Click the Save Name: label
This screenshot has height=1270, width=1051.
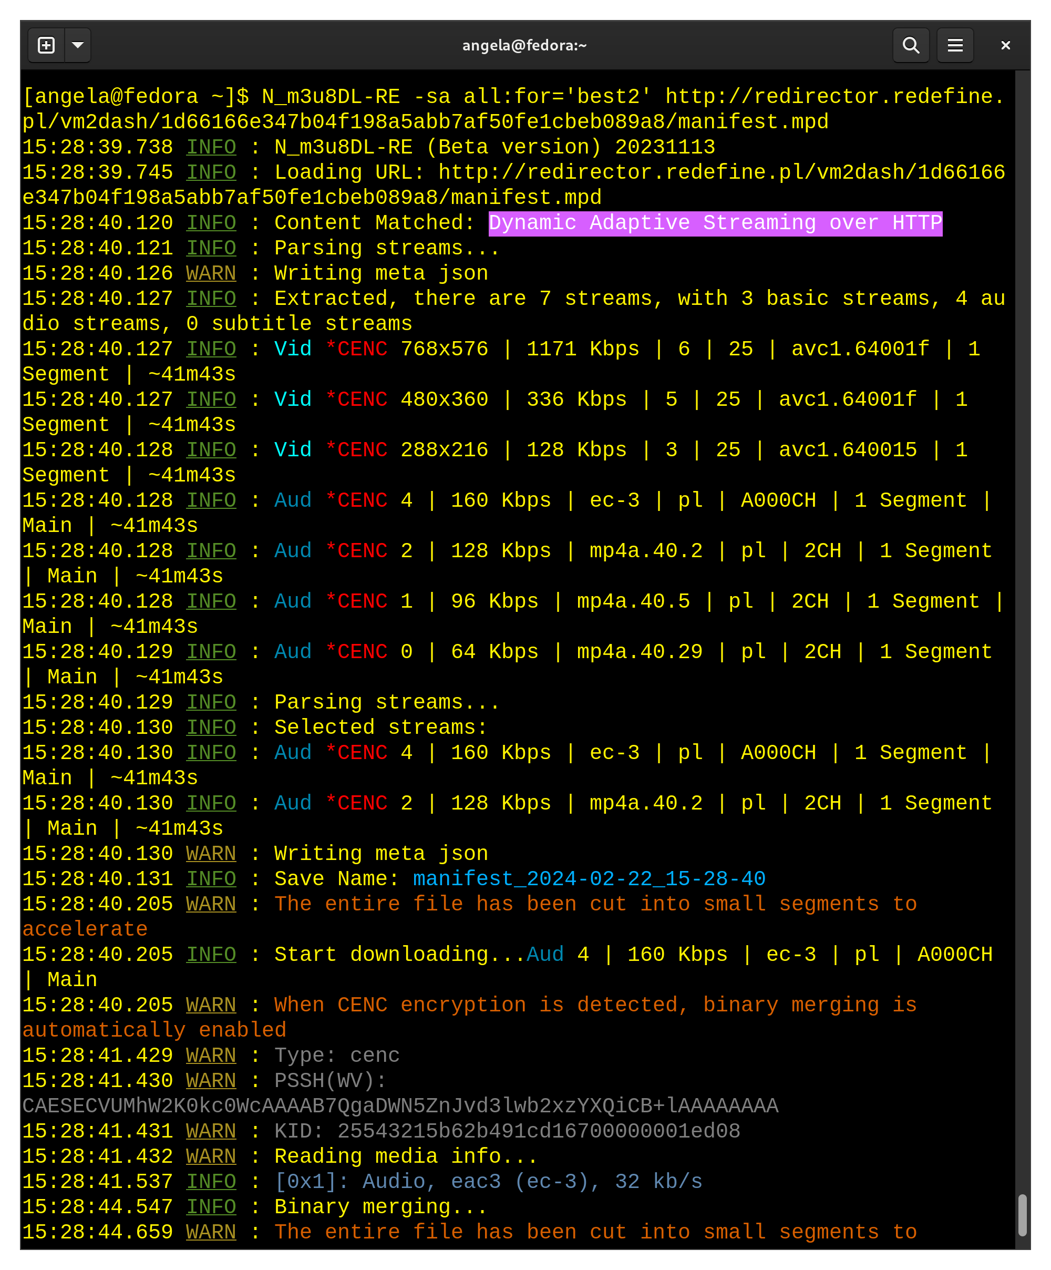click(x=337, y=879)
